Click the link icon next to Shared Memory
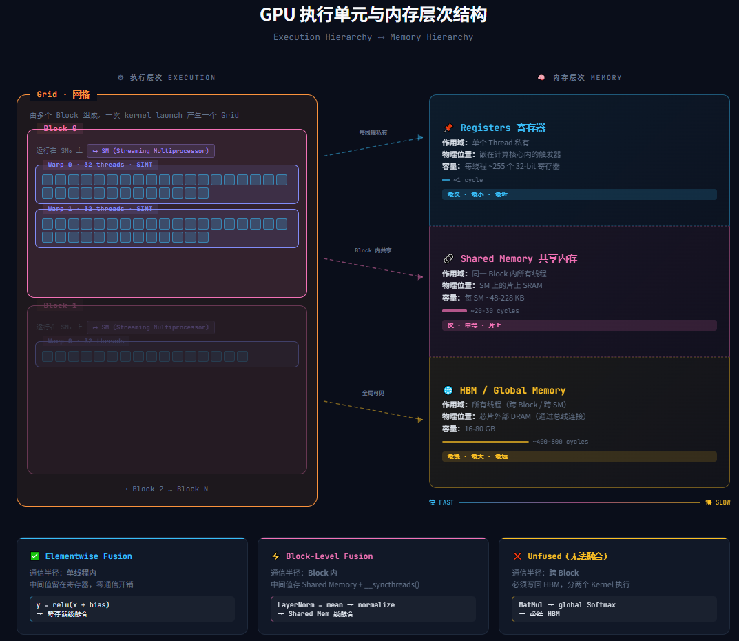Viewport: 739px width, 641px height. click(x=448, y=258)
